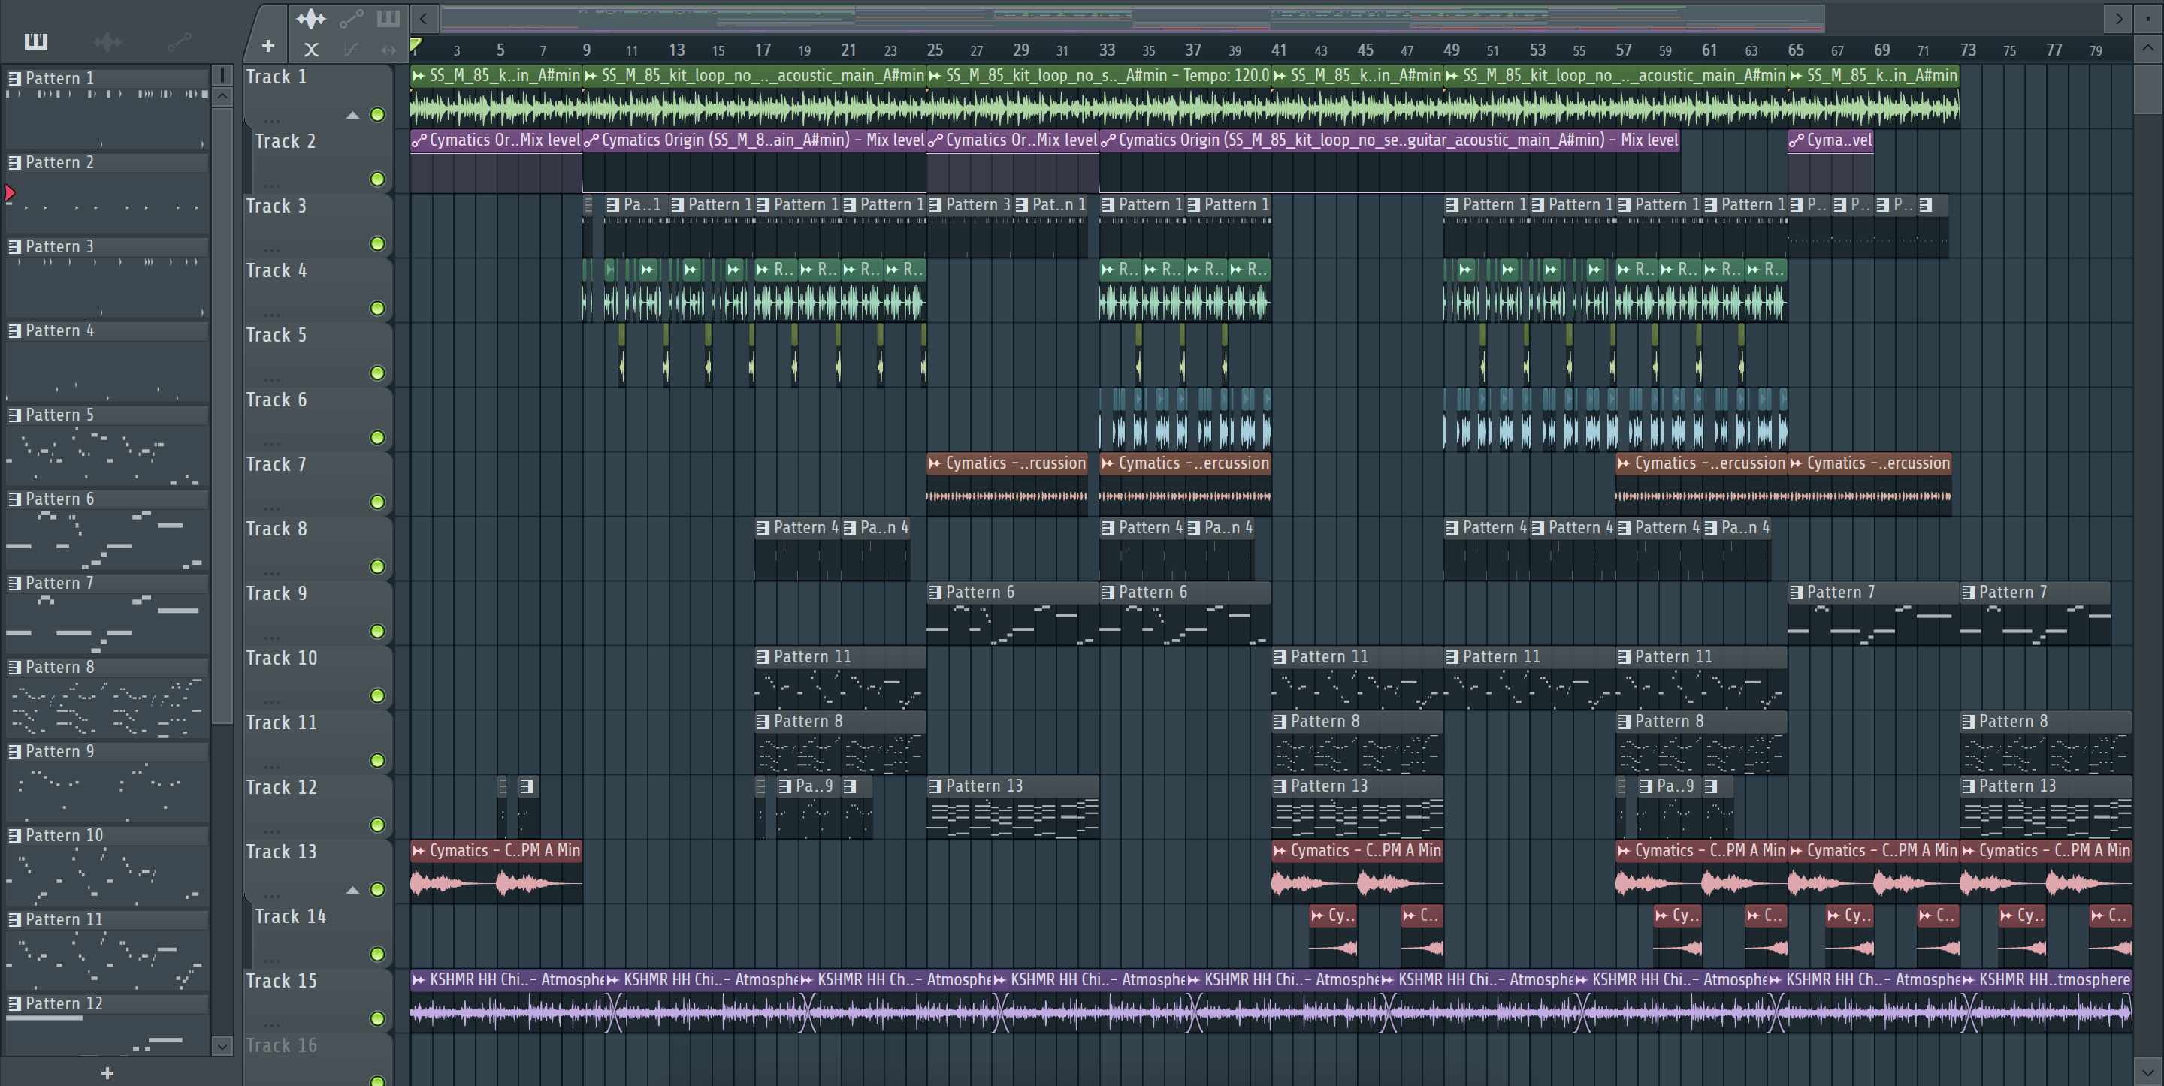Collapse the Track 13 group arrow

(x=353, y=889)
